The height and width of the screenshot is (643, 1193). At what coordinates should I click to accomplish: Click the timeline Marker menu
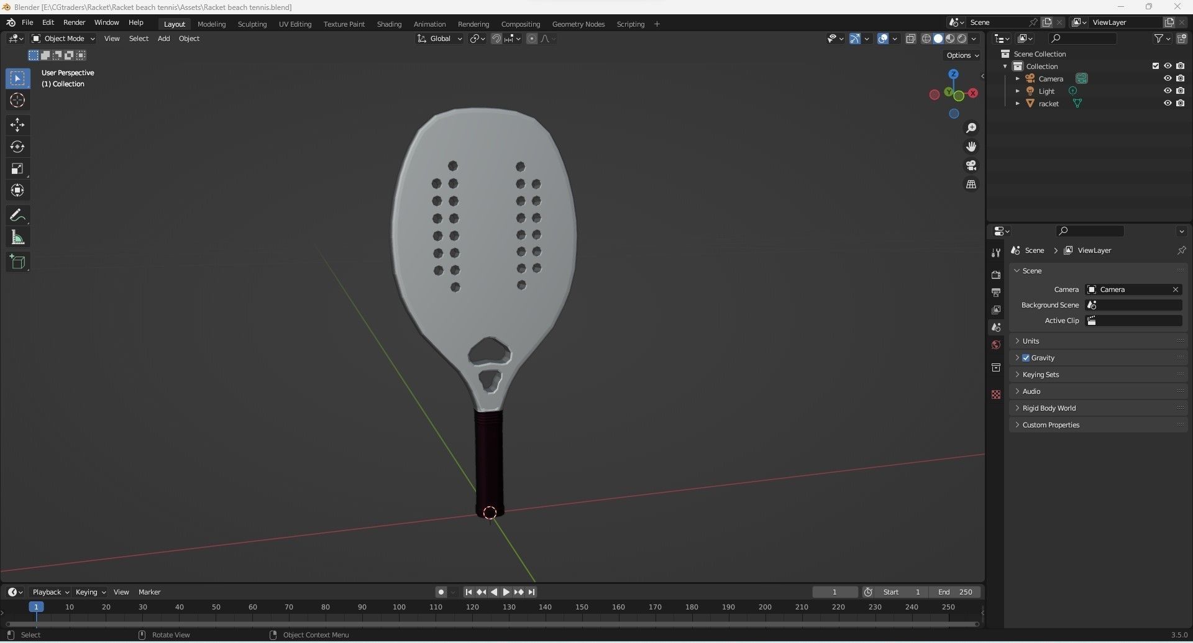pyautogui.click(x=149, y=592)
